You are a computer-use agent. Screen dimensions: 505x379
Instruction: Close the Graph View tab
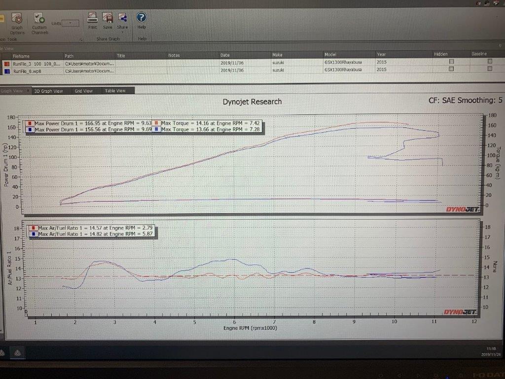(x=28, y=91)
